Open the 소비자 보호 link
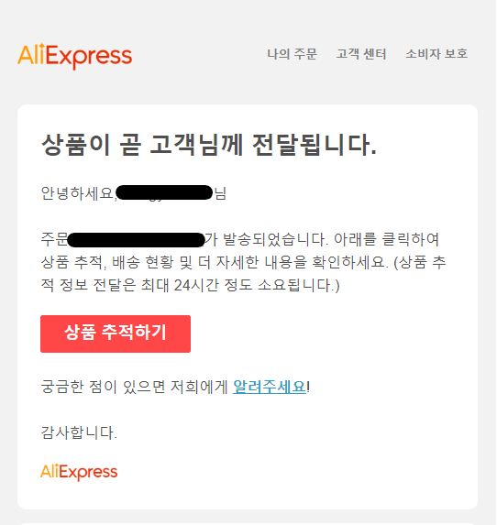The width and height of the screenshot is (497, 525). pos(436,54)
